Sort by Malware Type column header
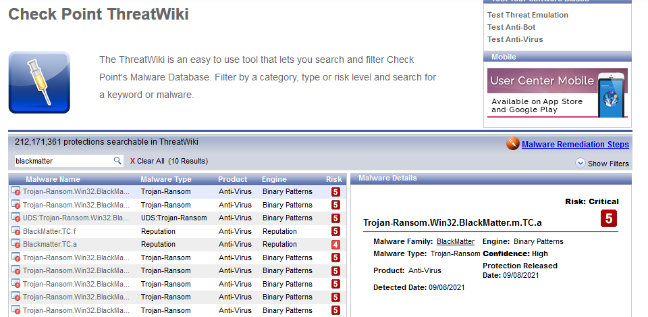The image size is (648, 317). (x=166, y=179)
